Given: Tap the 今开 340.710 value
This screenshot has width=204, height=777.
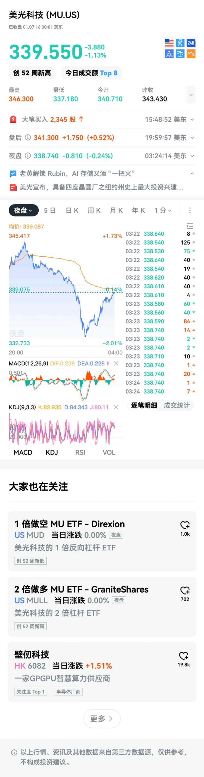Looking at the screenshot, I should (110, 99).
